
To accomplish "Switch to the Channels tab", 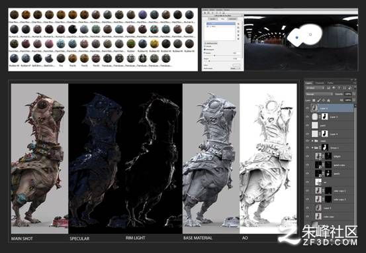I will [319, 83].
